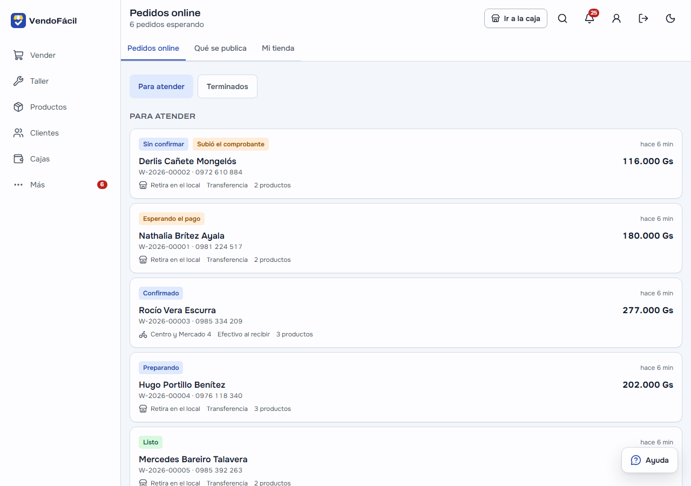The height and width of the screenshot is (486, 691).
Task: Open the Vender menu item
Action: pyautogui.click(x=60, y=55)
